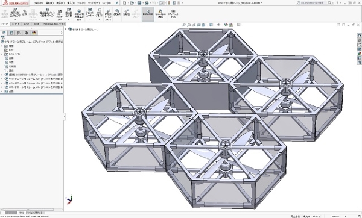The image size is (362, 218).
Task: Open the display style dropdown arrow
Action: (214, 25)
